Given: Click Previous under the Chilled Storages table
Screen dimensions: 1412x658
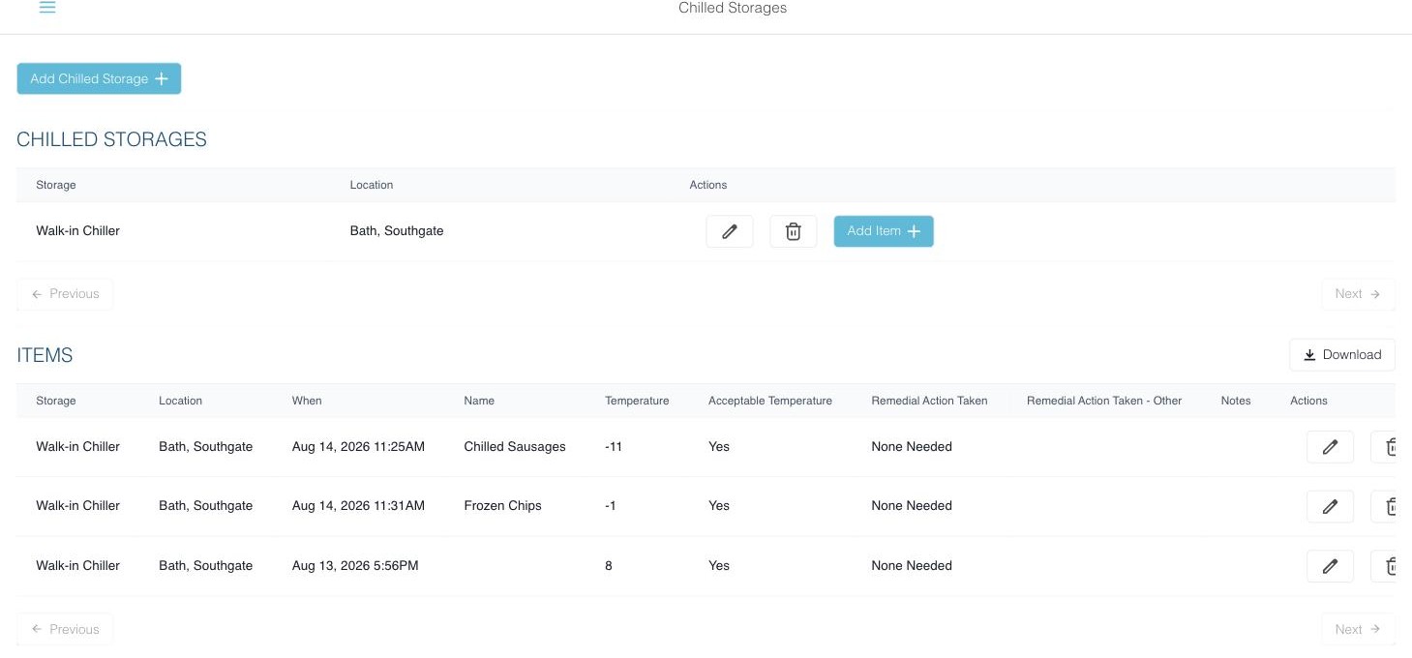Looking at the screenshot, I should 65,294.
